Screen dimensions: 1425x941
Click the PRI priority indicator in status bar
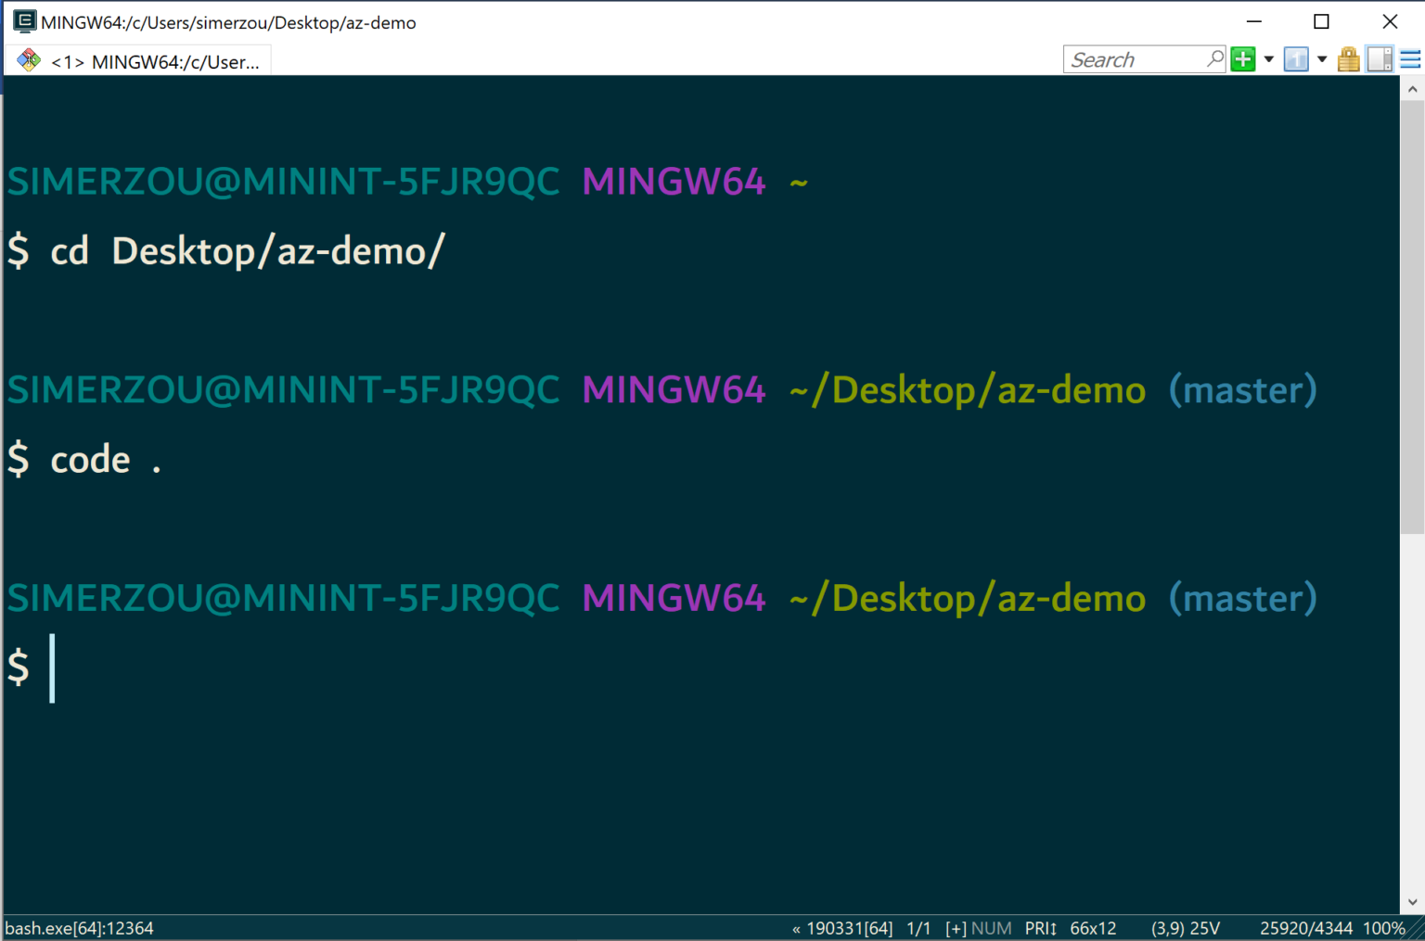point(1040,928)
